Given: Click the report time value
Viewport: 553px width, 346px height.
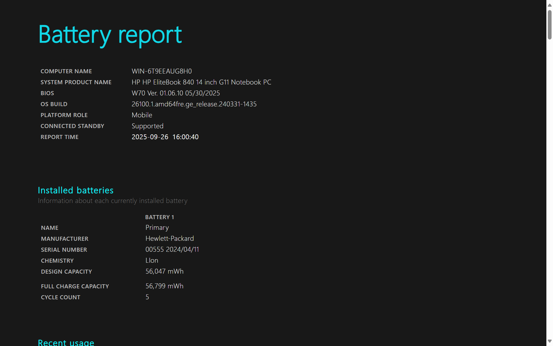Looking at the screenshot, I should [x=165, y=137].
